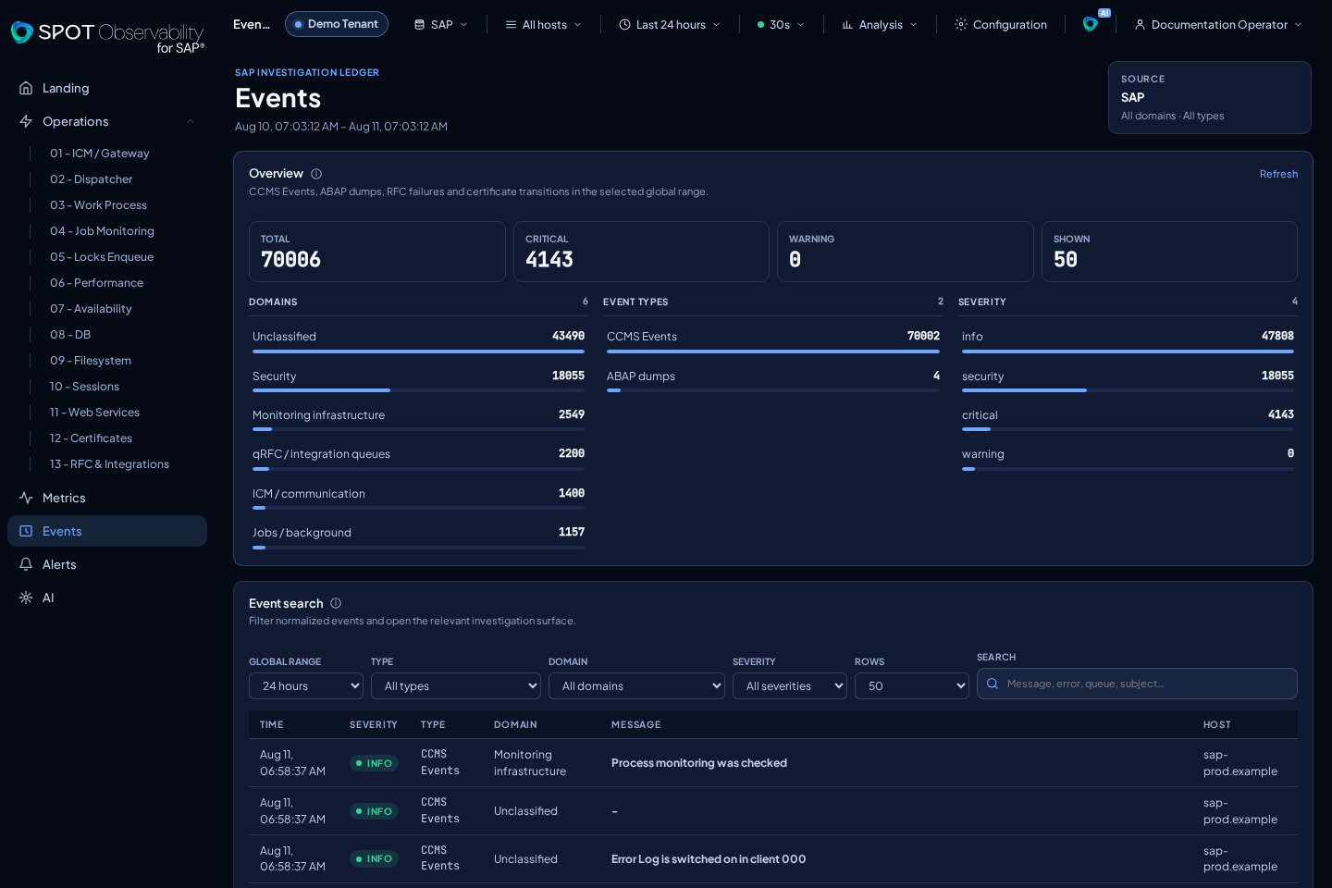Open the All severities filter select
Viewport: 1332px width, 888px height.
pyautogui.click(x=790, y=685)
